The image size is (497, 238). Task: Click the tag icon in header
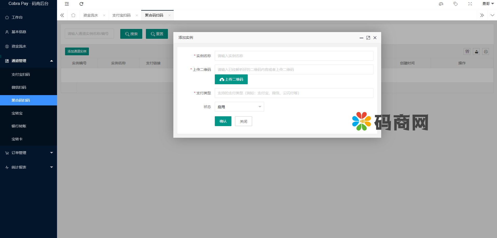(x=455, y=4)
